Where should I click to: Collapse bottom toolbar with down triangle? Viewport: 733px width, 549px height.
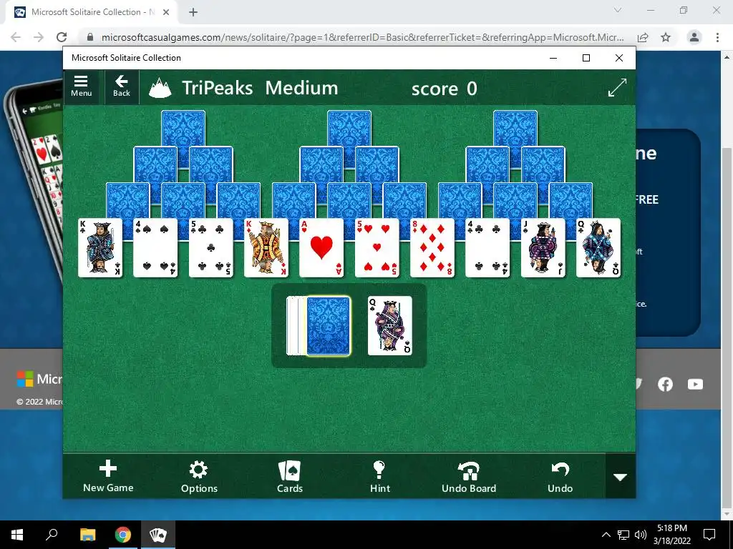621,476
